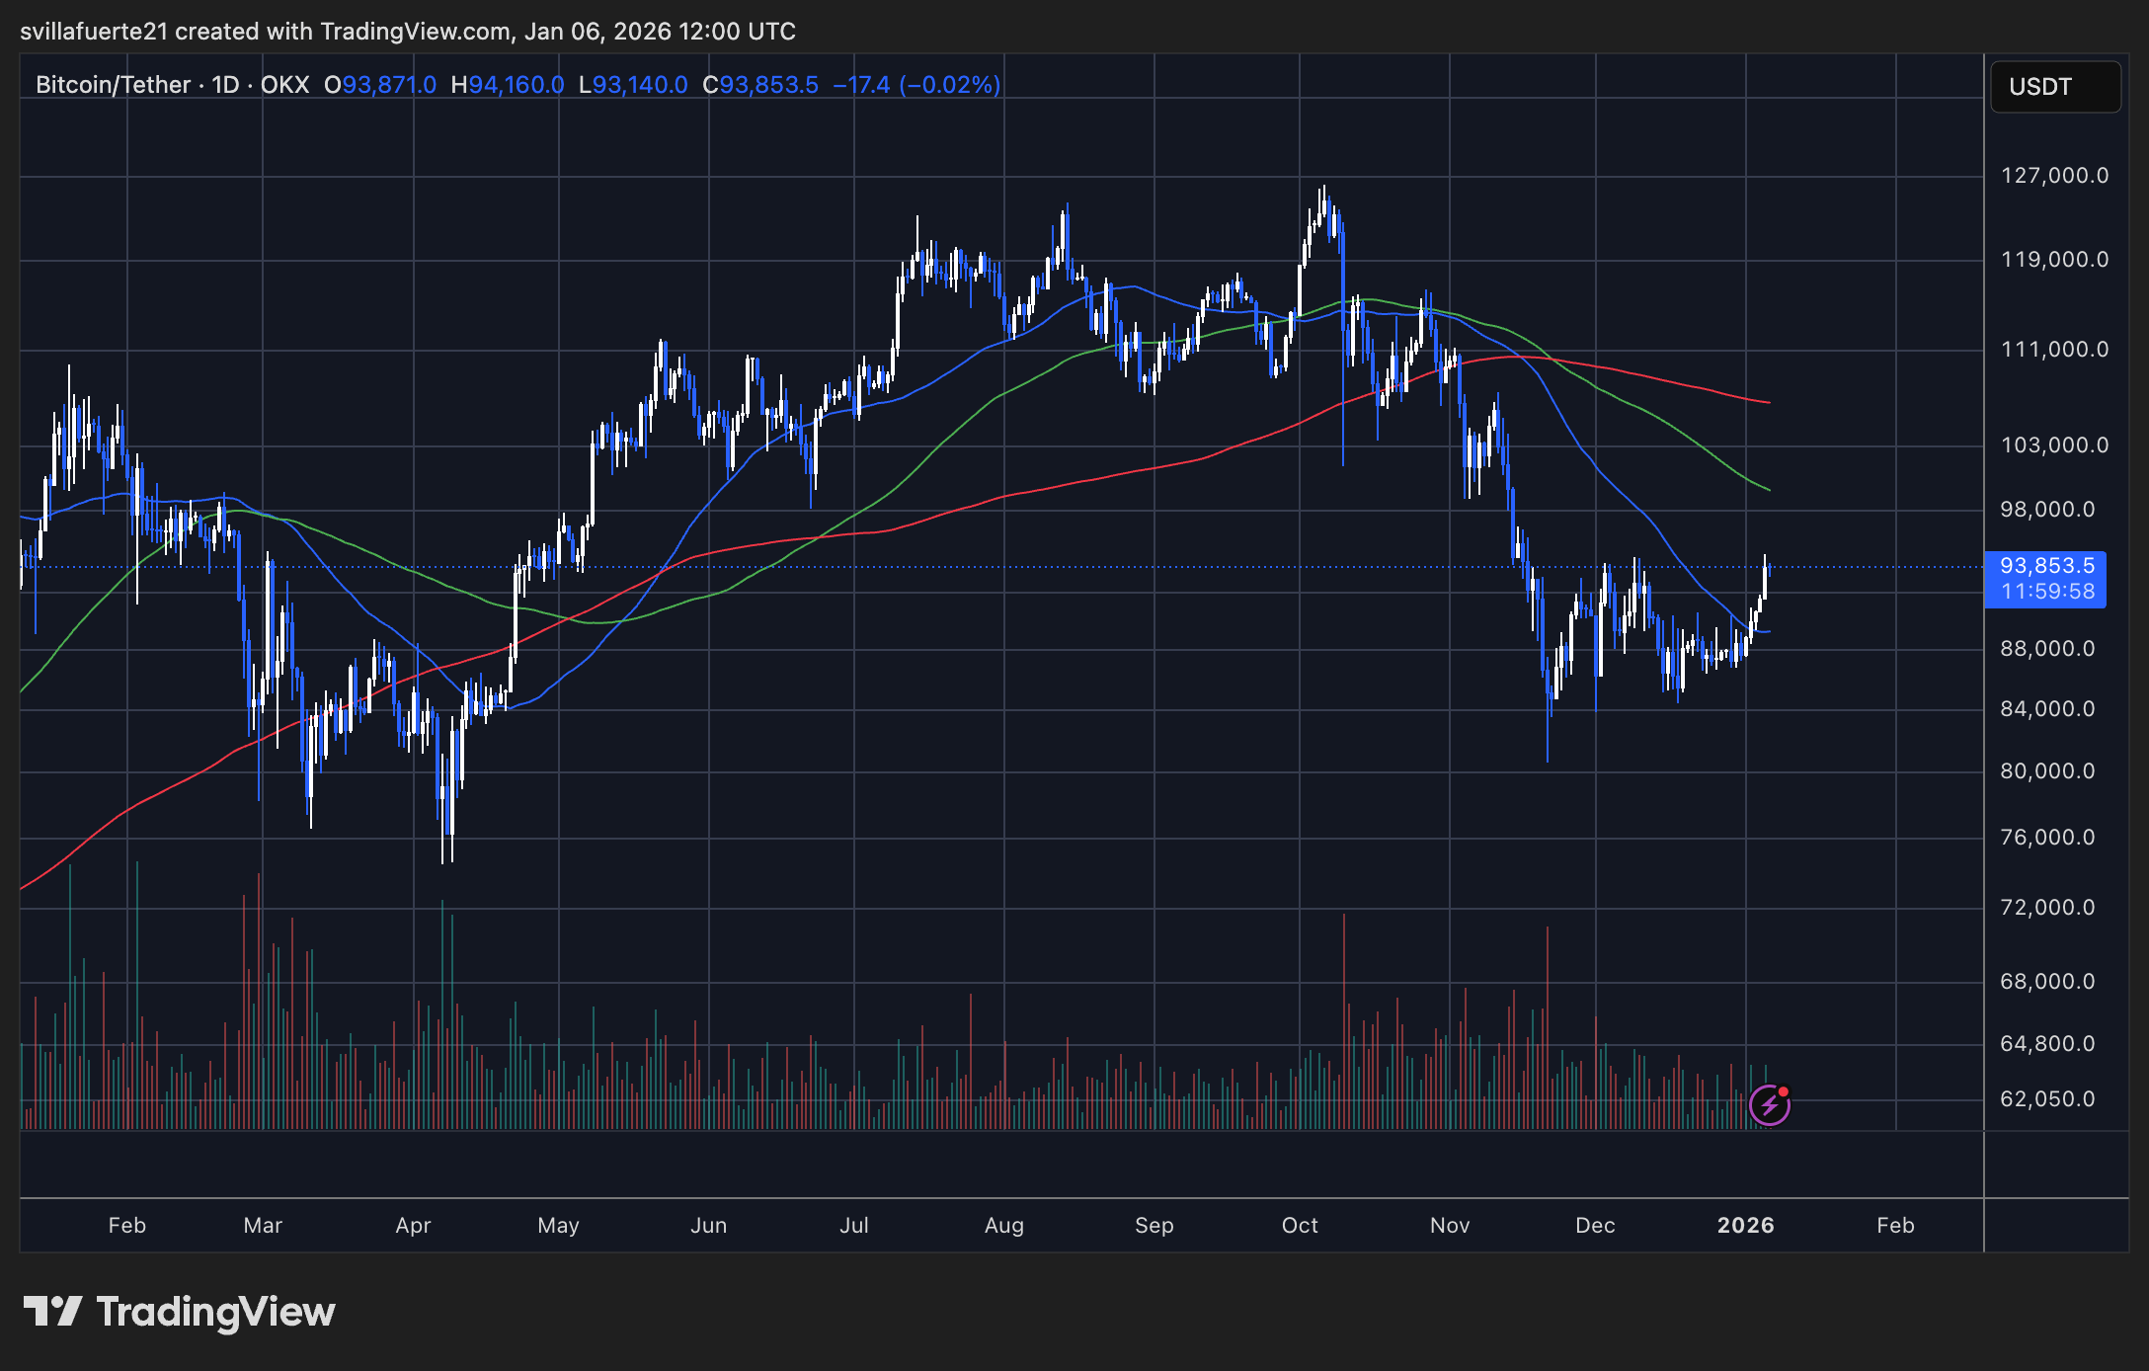Click the open value O93,871.0

coord(380,85)
